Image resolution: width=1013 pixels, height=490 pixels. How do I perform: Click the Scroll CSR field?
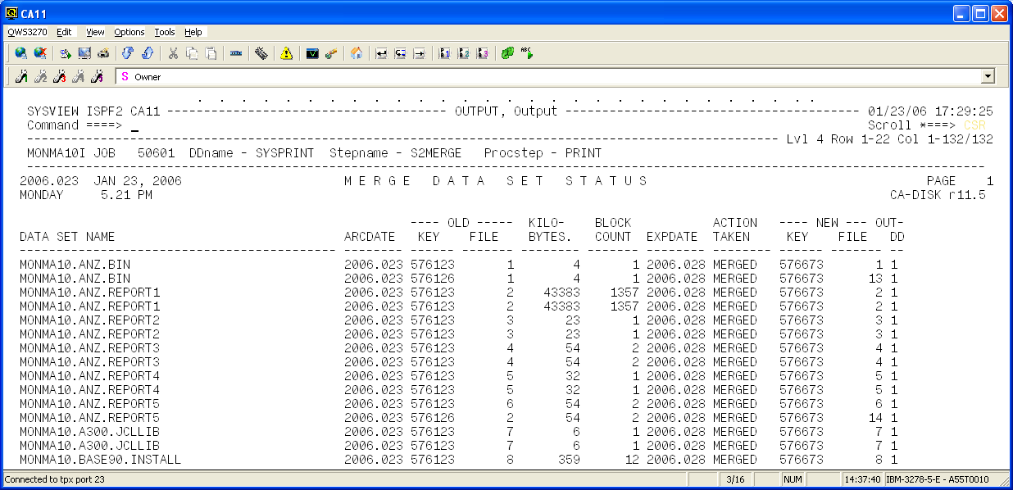[x=975, y=125]
